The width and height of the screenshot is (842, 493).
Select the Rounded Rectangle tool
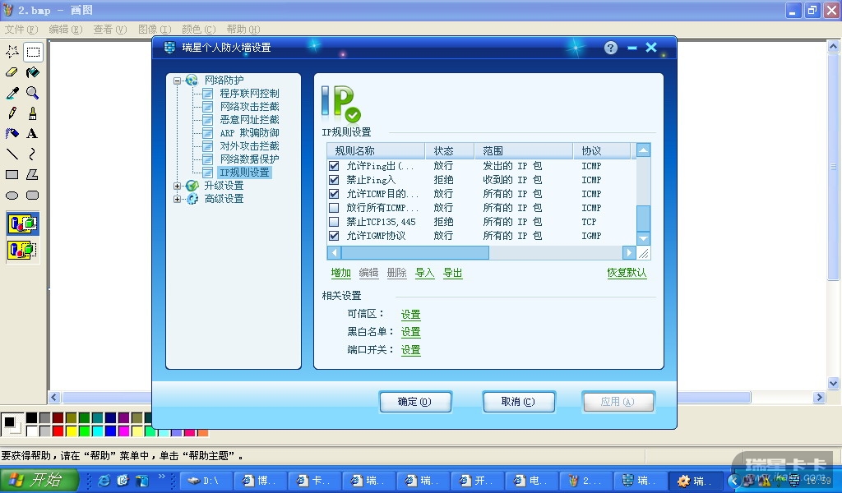(33, 196)
